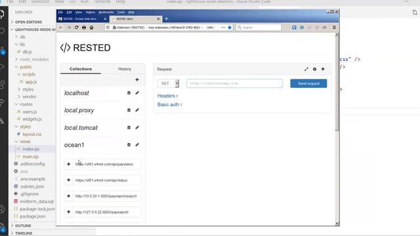
Task: Open the browser Bookmarks menu
Action: [106, 12]
